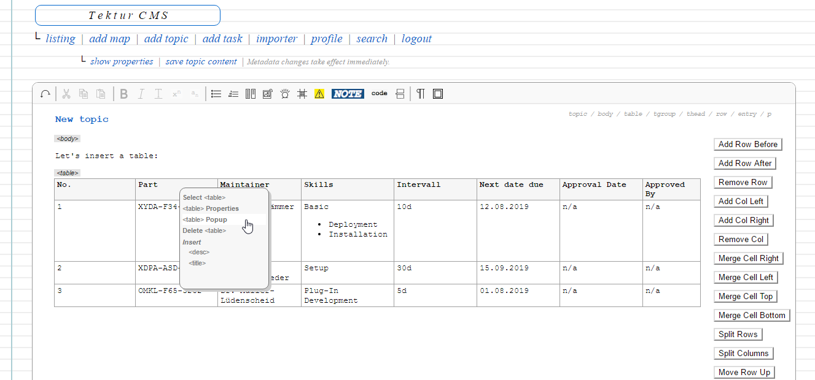Choose '<table> Popup' in context menu
The image size is (815, 380).
(x=205, y=219)
